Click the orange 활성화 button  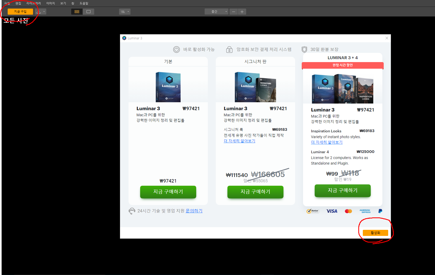(376, 233)
